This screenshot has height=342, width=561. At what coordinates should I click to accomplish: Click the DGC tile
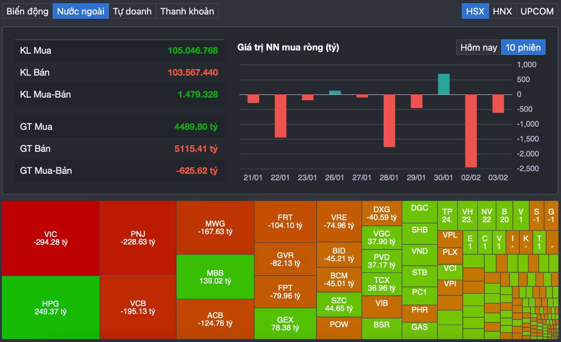(420, 212)
